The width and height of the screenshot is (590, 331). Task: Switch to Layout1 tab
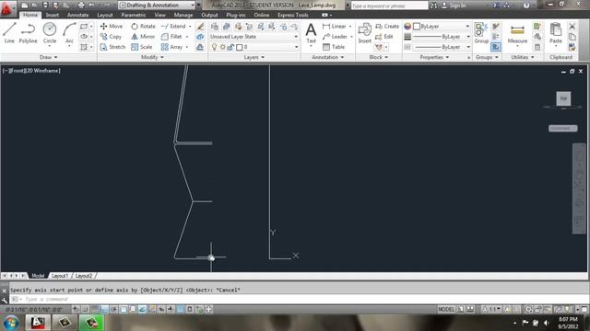pyautogui.click(x=60, y=276)
